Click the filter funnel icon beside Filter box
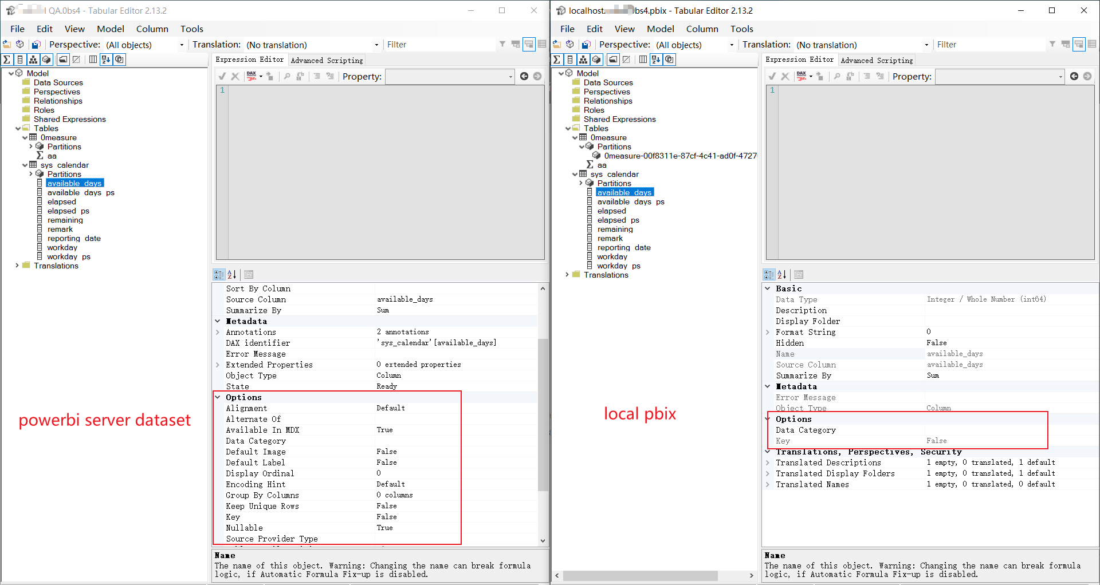Viewport: 1100px width, 585px height. (x=502, y=44)
